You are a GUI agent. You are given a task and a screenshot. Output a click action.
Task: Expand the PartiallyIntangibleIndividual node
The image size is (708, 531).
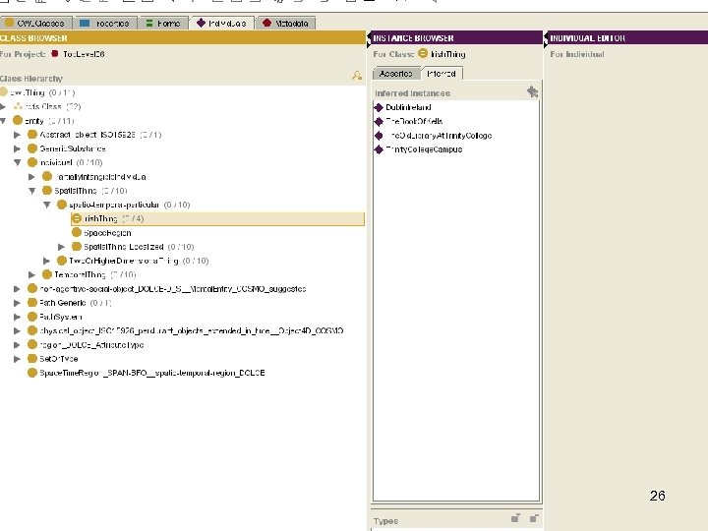31,177
